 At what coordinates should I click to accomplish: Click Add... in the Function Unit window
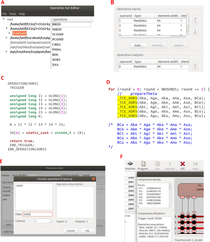point(8,224)
